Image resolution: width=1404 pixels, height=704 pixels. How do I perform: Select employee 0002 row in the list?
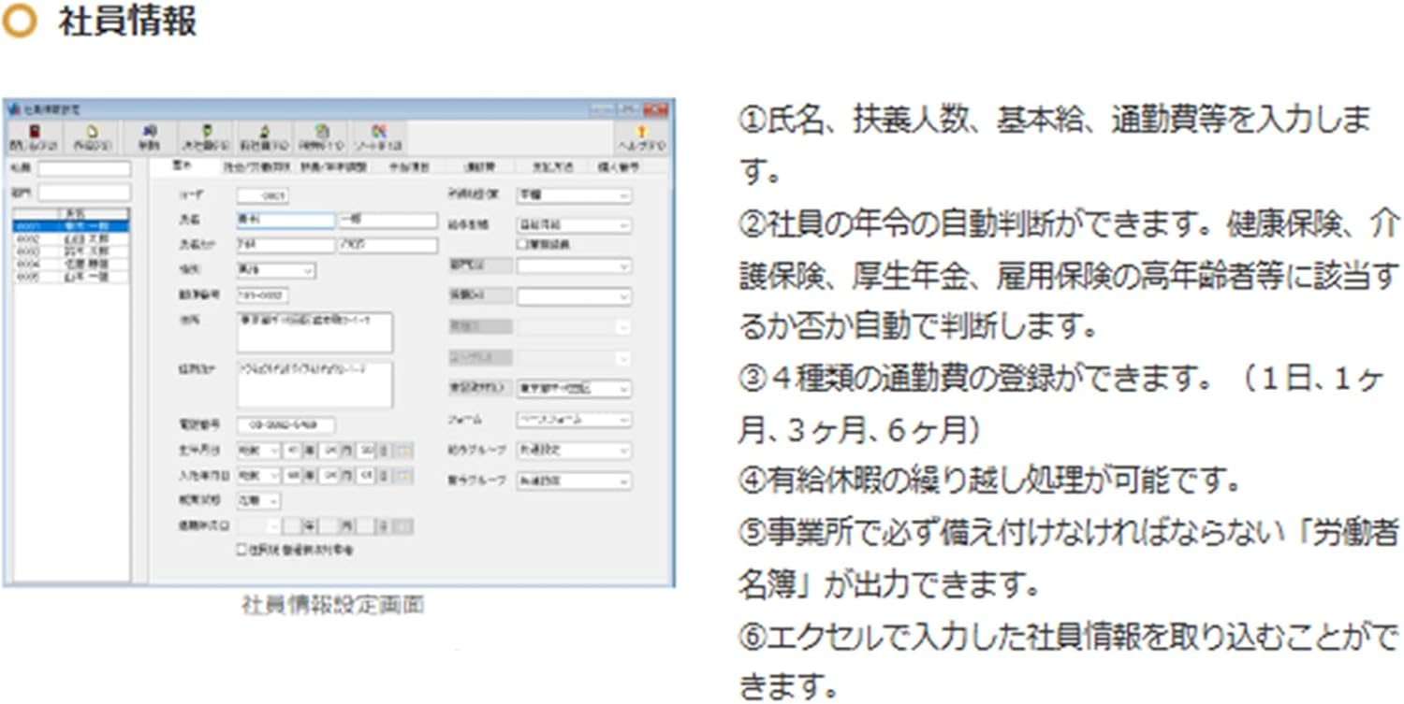(x=71, y=239)
